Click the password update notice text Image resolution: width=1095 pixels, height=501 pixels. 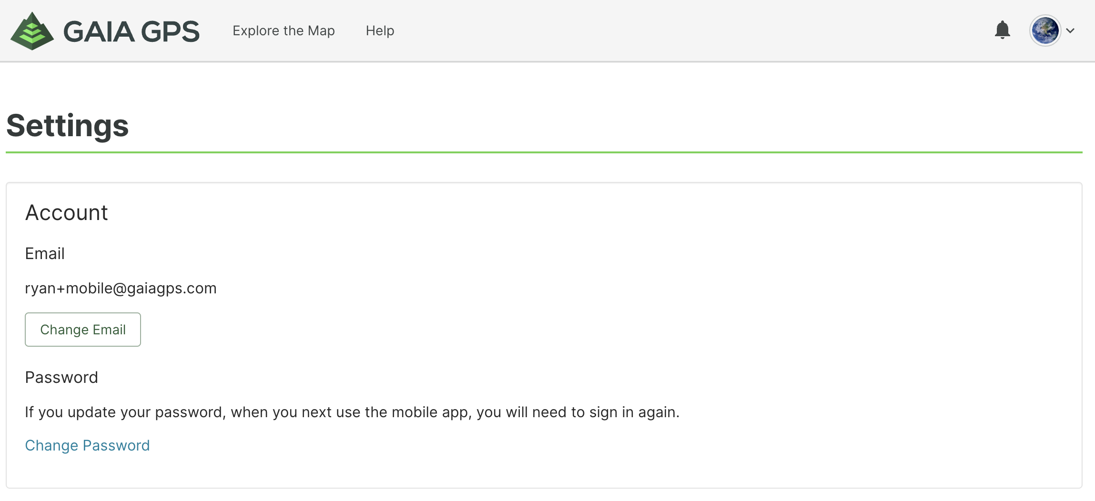pos(352,412)
